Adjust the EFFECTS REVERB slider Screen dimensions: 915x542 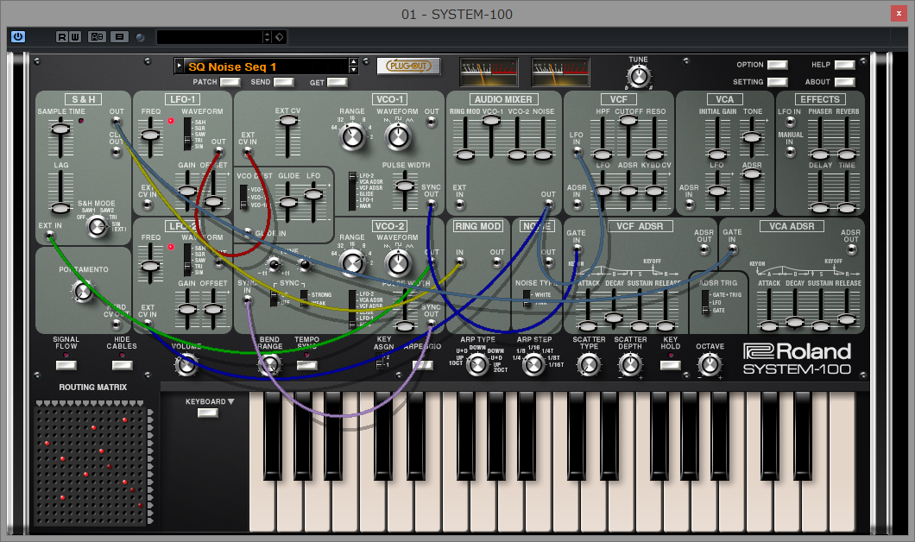[x=847, y=154]
